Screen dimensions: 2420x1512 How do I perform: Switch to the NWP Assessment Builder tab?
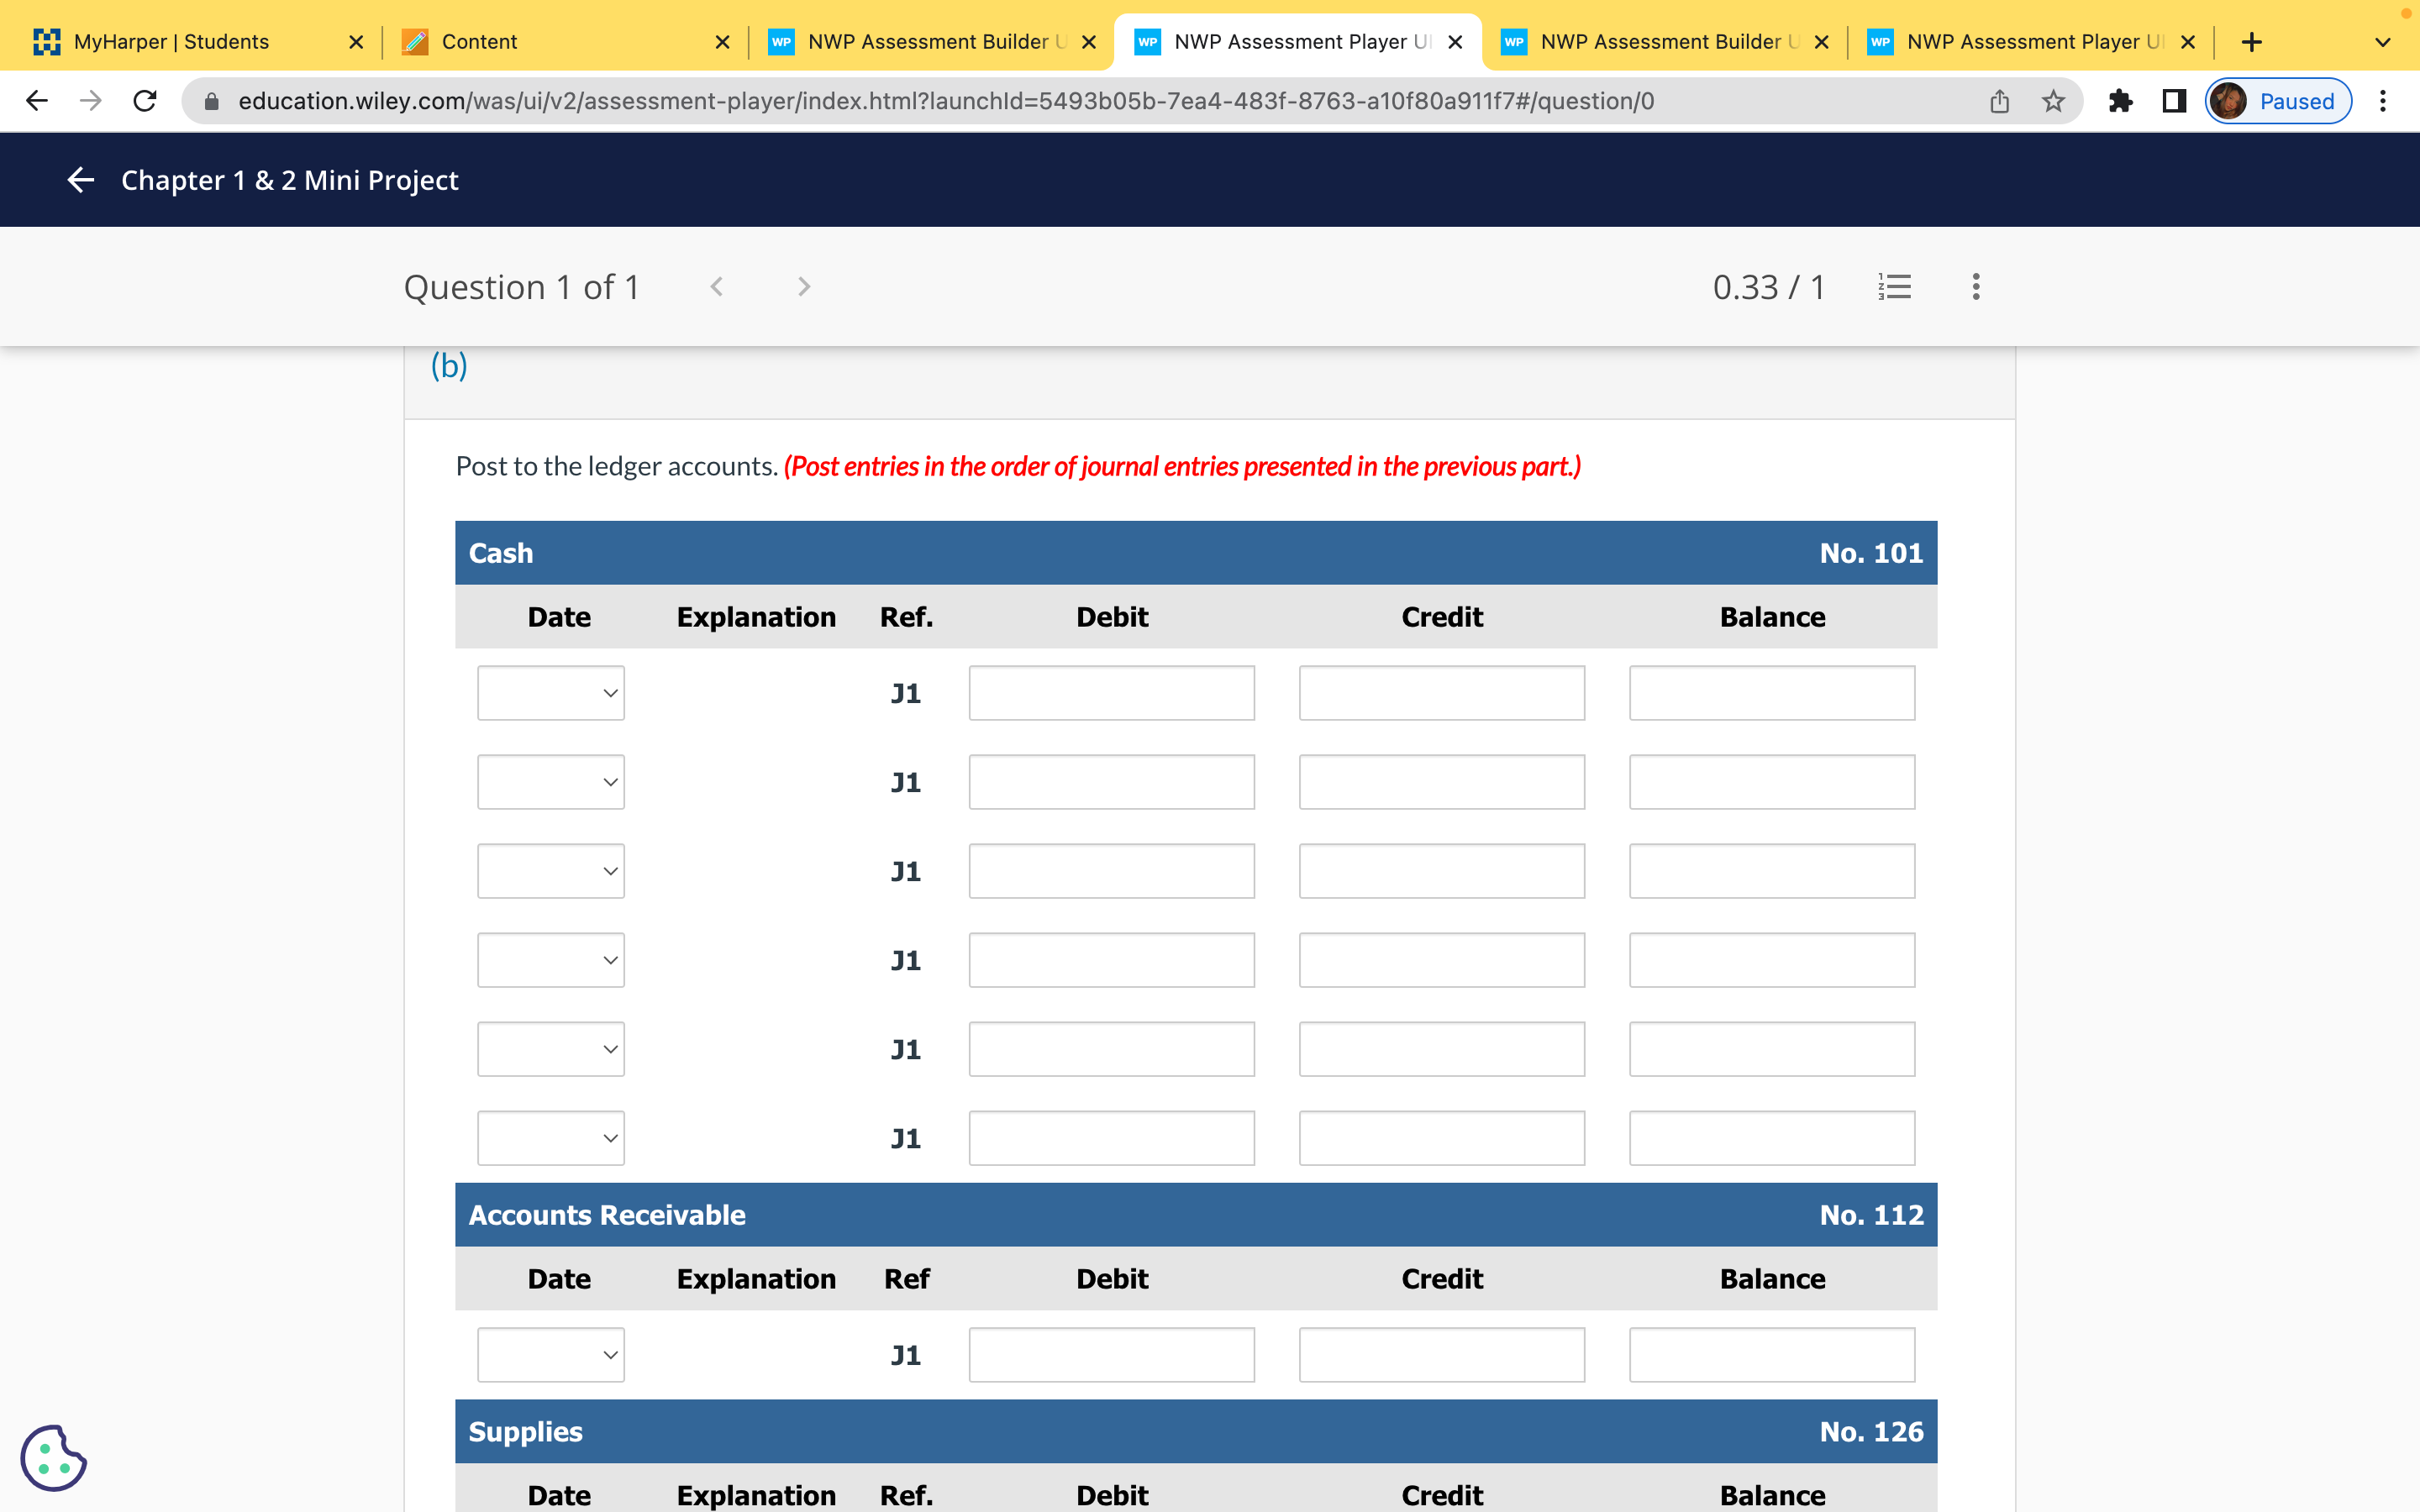[925, 41]
